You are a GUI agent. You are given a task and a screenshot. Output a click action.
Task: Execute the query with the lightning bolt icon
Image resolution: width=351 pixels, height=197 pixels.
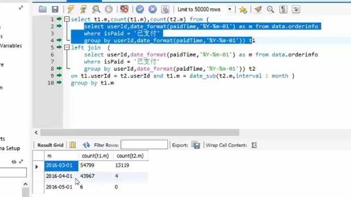click(x=71, y=9)
